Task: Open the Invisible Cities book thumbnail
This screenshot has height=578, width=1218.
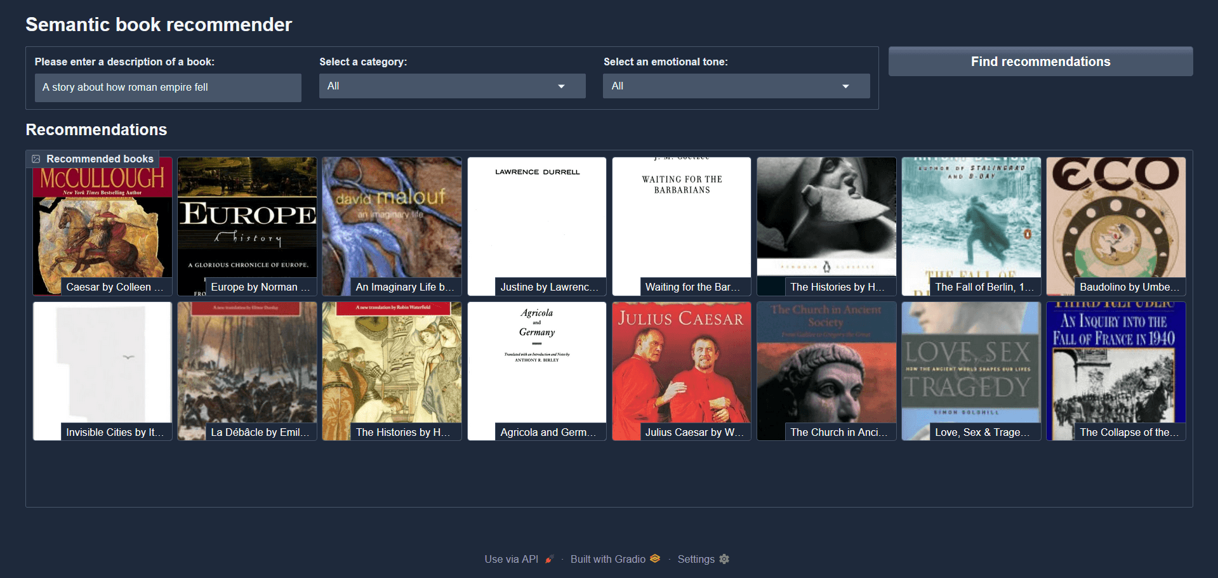Action: (102, 371)
